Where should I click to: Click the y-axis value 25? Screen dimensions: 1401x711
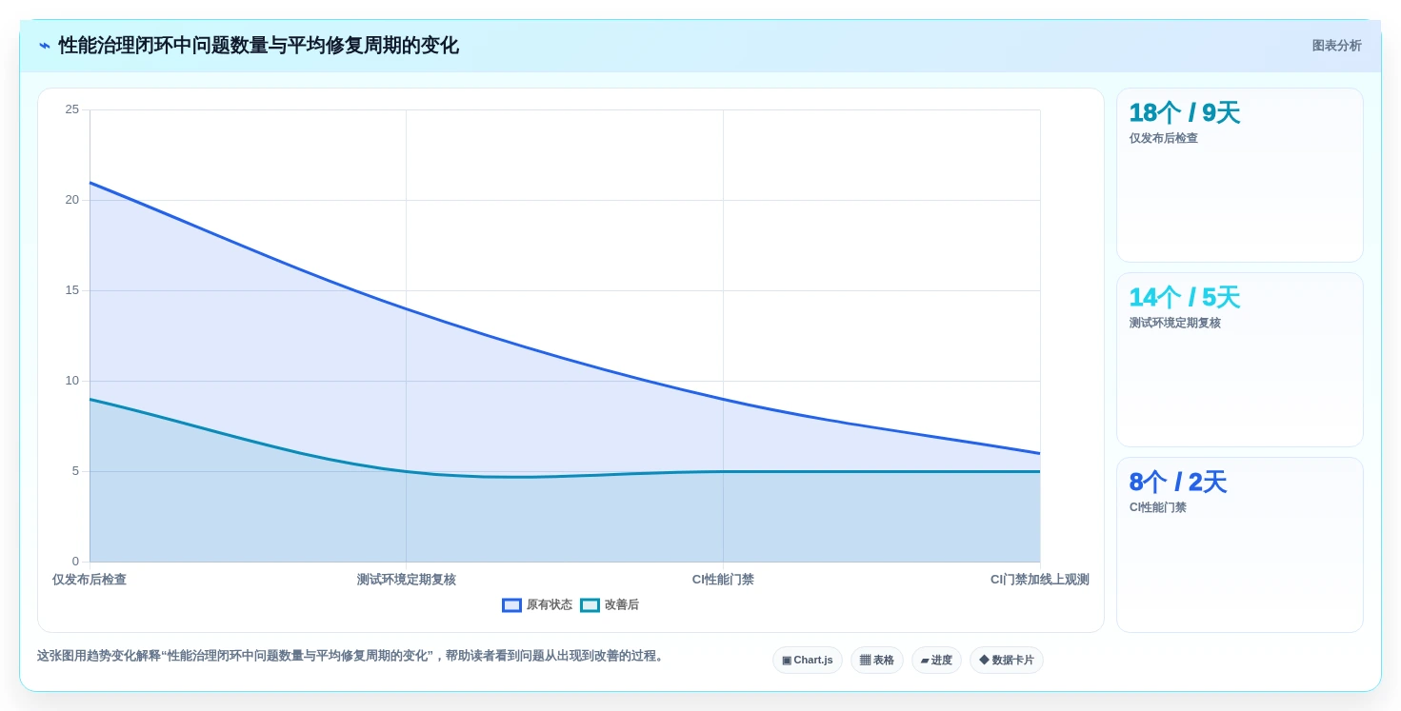point(72,109)
